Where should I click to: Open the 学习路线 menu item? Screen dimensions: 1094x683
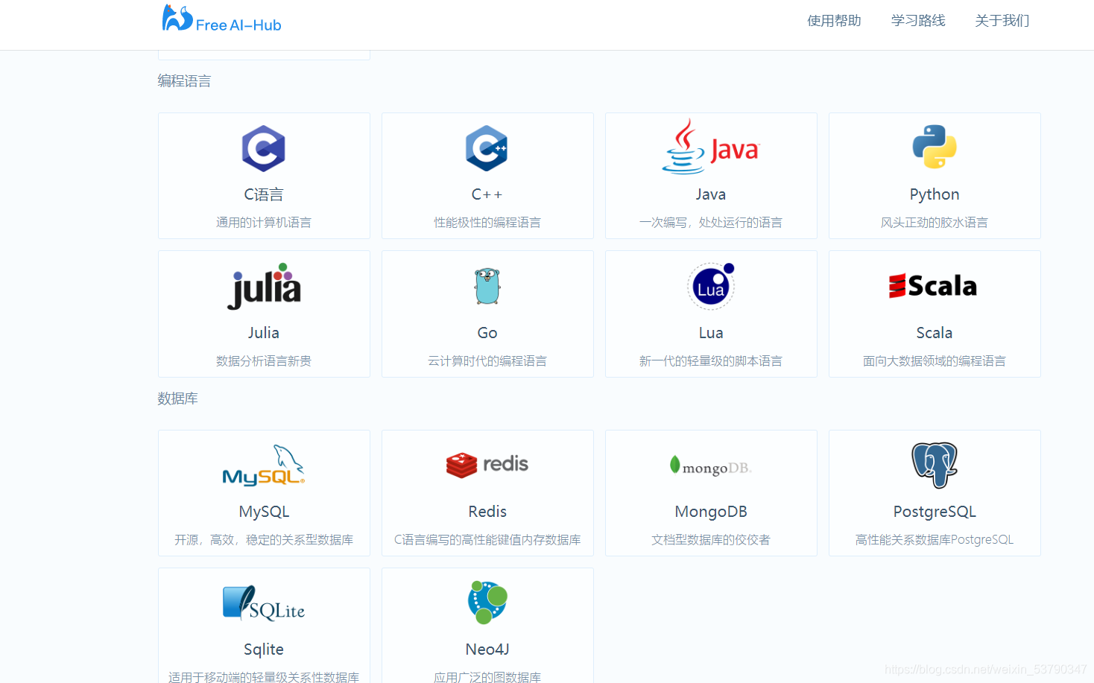pyautogui.click(x=917, y=21)
